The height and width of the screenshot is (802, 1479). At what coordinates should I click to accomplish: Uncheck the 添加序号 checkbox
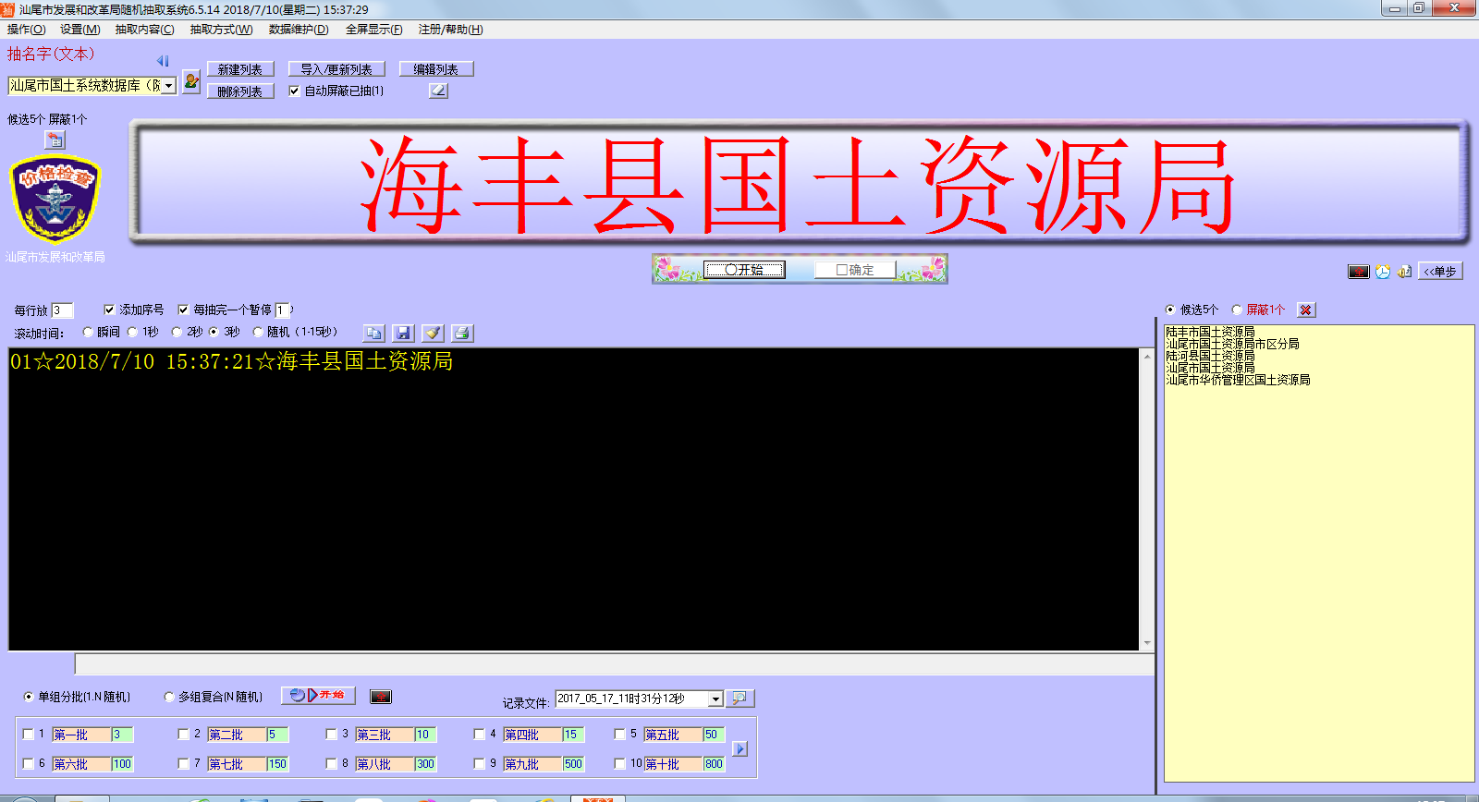(109, 310)
